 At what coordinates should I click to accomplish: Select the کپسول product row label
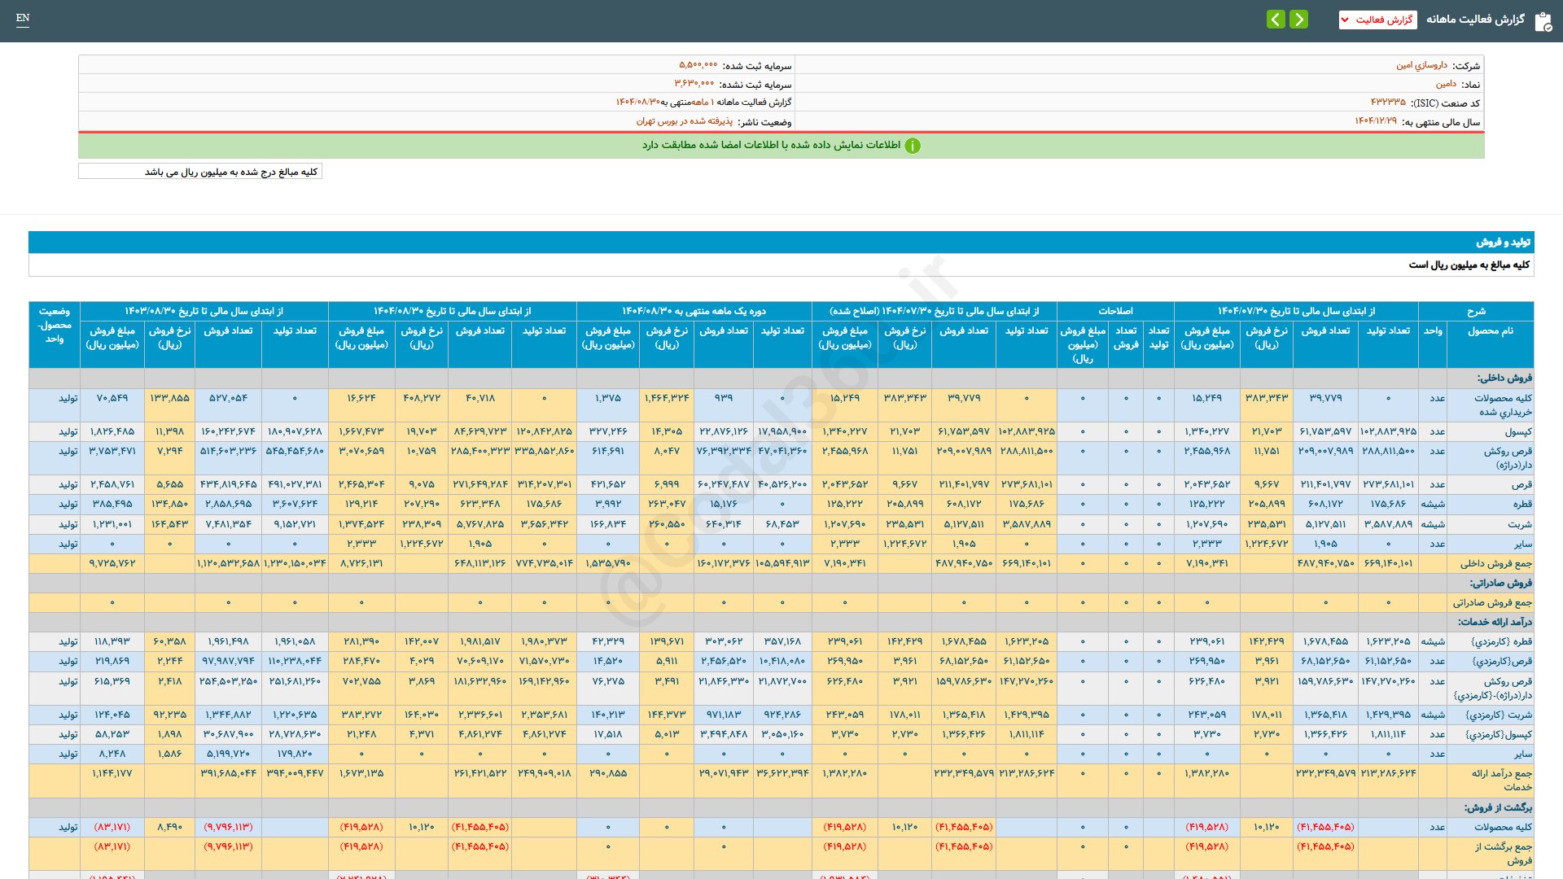(x=1517, y=431)
